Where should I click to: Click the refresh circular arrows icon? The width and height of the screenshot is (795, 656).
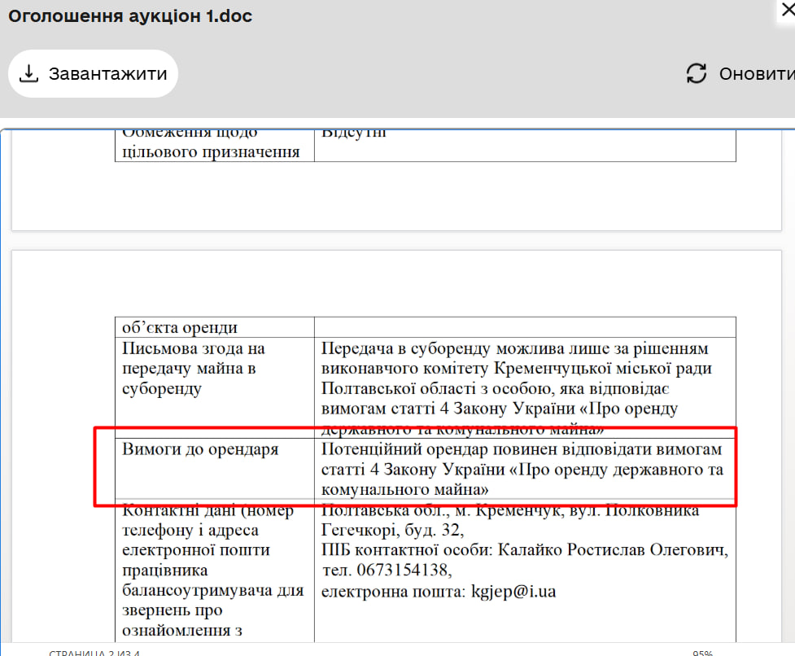697,74
